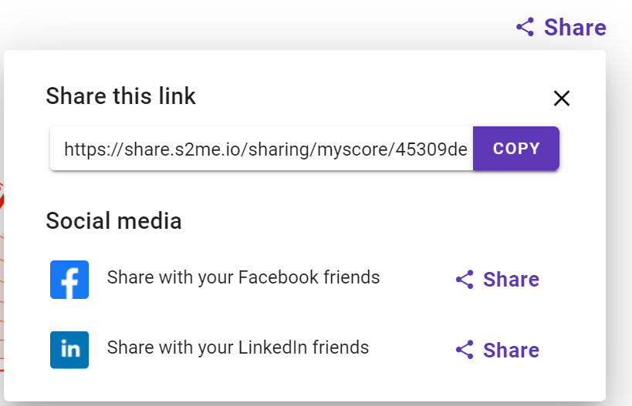The width and height of the screenshot is (632, 406).
Task: Click the share glyph in the Facebook row
Action: tap(465, 280)
